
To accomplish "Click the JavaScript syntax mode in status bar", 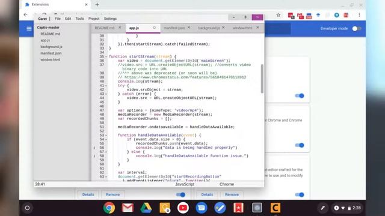I will click(x=185, y=184).
